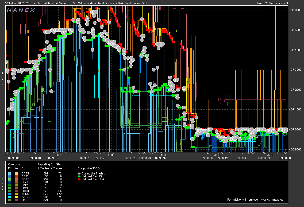This screenshot has height=207, width=304.
Task: Click the NSDQ exchange label
Action: point(25,194)
